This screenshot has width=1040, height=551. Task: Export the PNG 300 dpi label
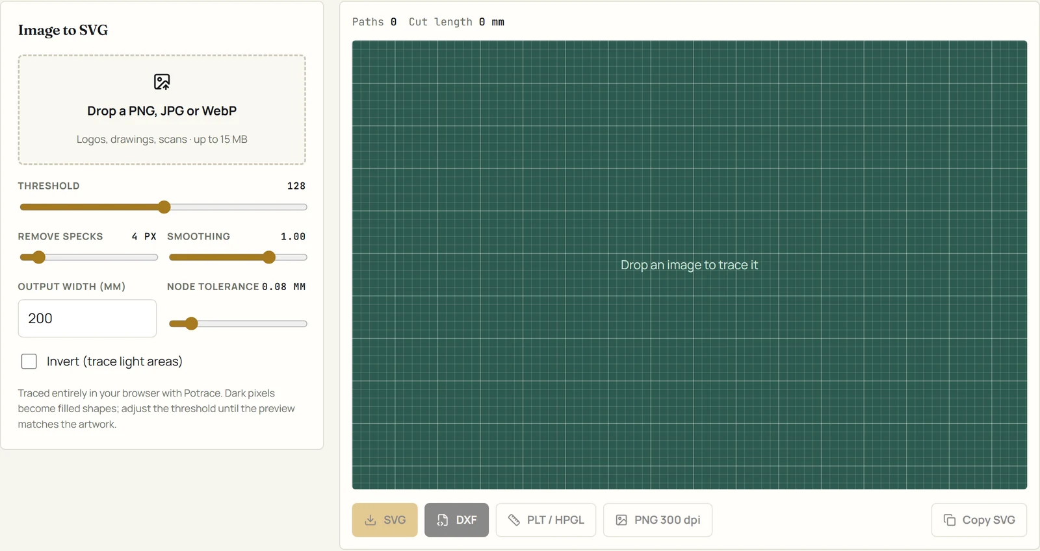[668, 520]
